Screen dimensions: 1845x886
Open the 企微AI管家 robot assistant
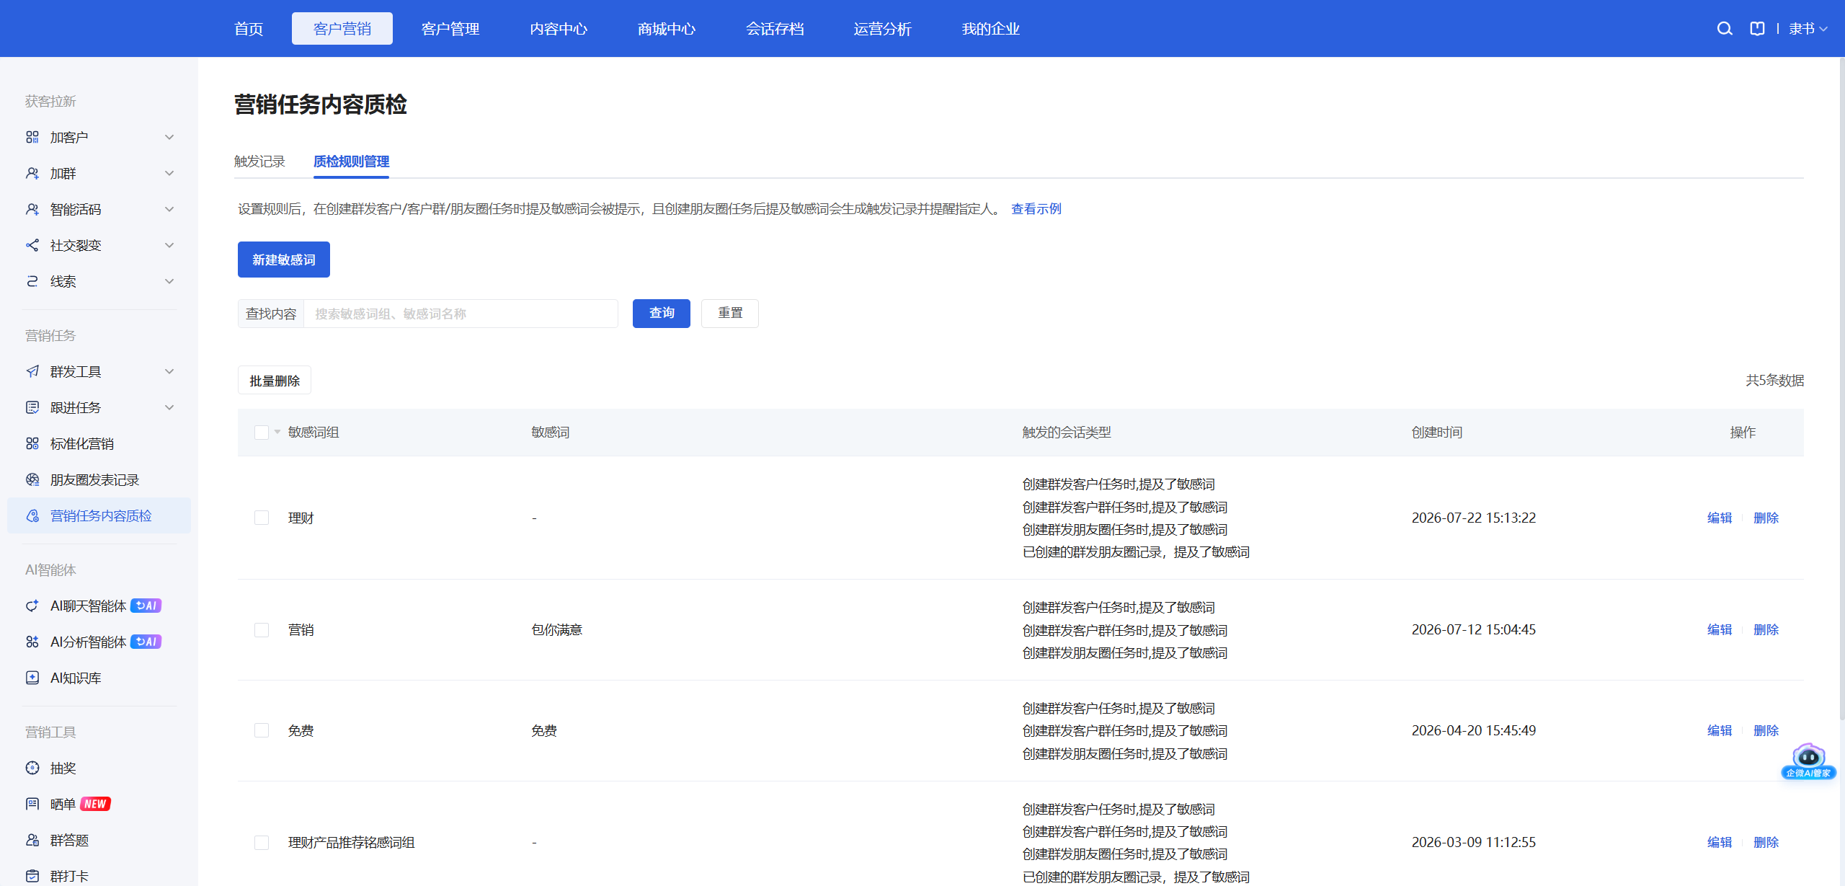(x=1808, y=761)
